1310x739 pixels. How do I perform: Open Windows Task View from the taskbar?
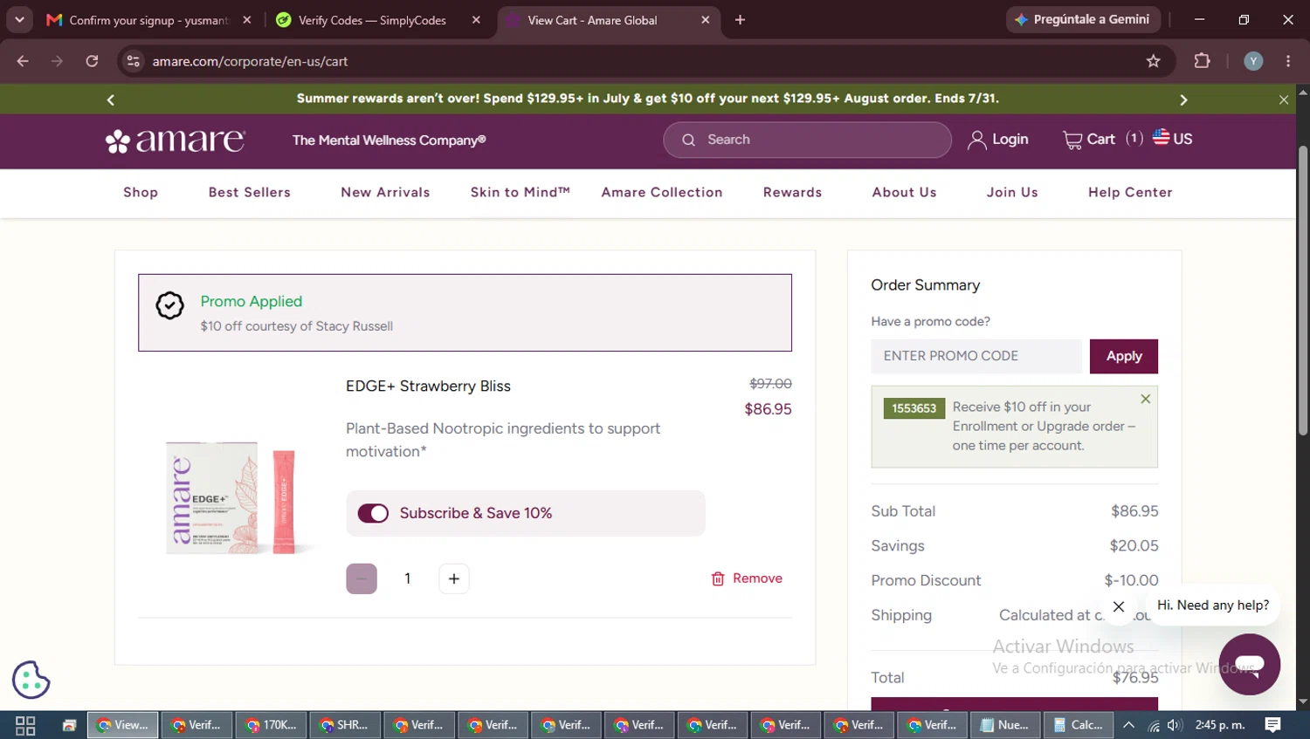pos(25,725)
